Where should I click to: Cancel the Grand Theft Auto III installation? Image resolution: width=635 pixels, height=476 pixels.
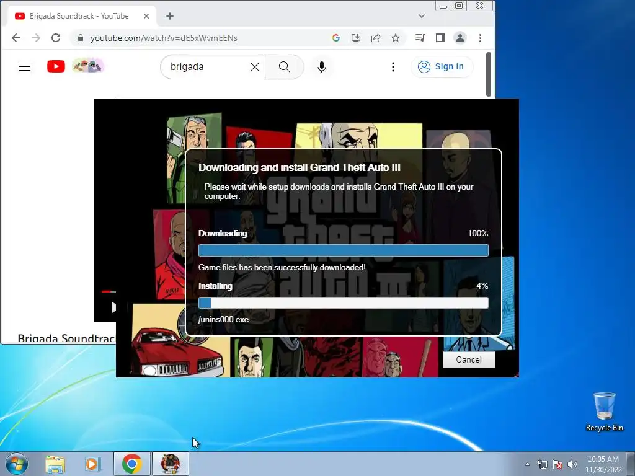pyautogui.click(x=469, y=359)
